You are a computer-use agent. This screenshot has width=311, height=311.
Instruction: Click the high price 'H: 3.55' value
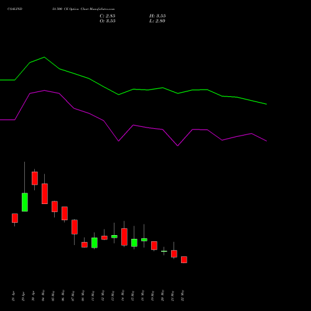tap(157, 16)
